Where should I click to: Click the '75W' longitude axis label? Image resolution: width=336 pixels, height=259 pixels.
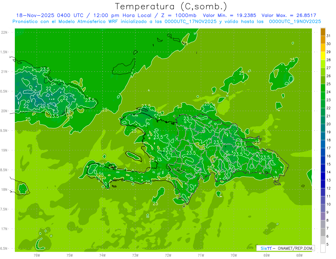(70, 255)
